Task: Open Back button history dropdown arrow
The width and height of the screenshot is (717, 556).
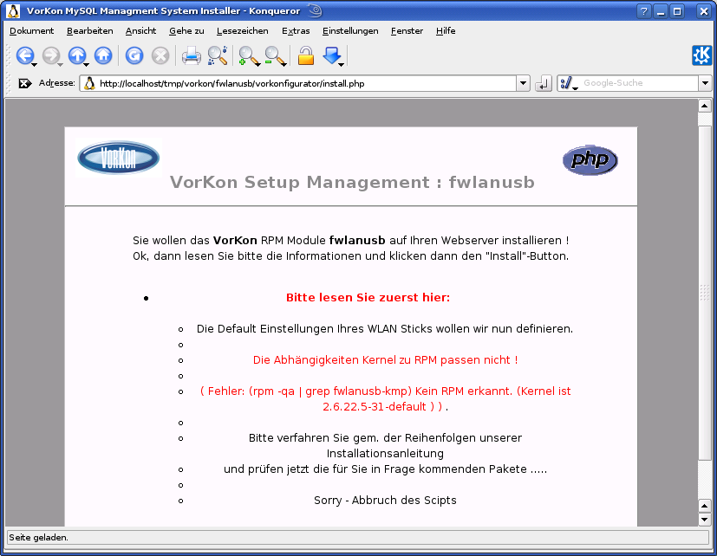Action: point(34,65)
